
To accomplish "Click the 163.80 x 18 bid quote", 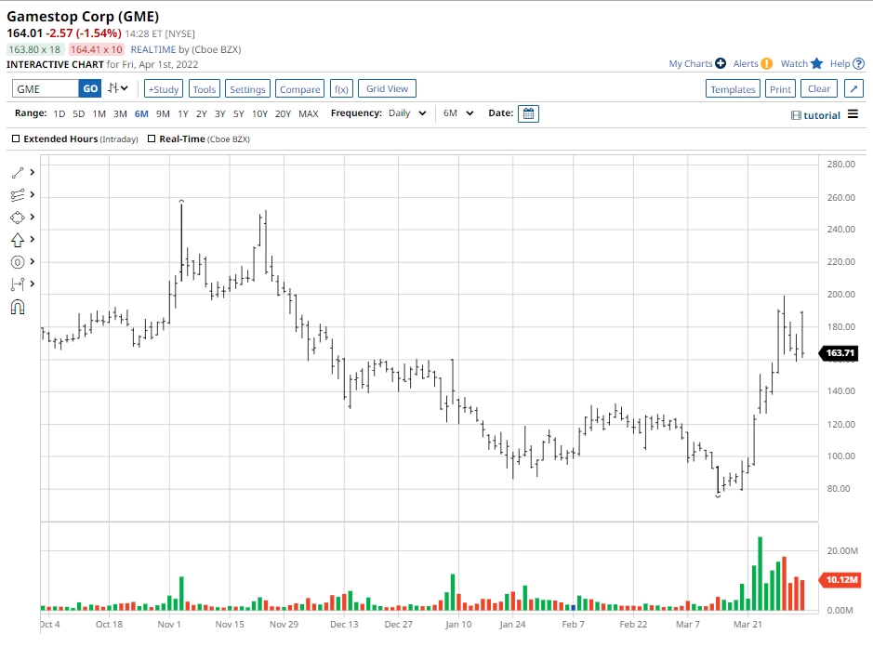I will (34, 49).
